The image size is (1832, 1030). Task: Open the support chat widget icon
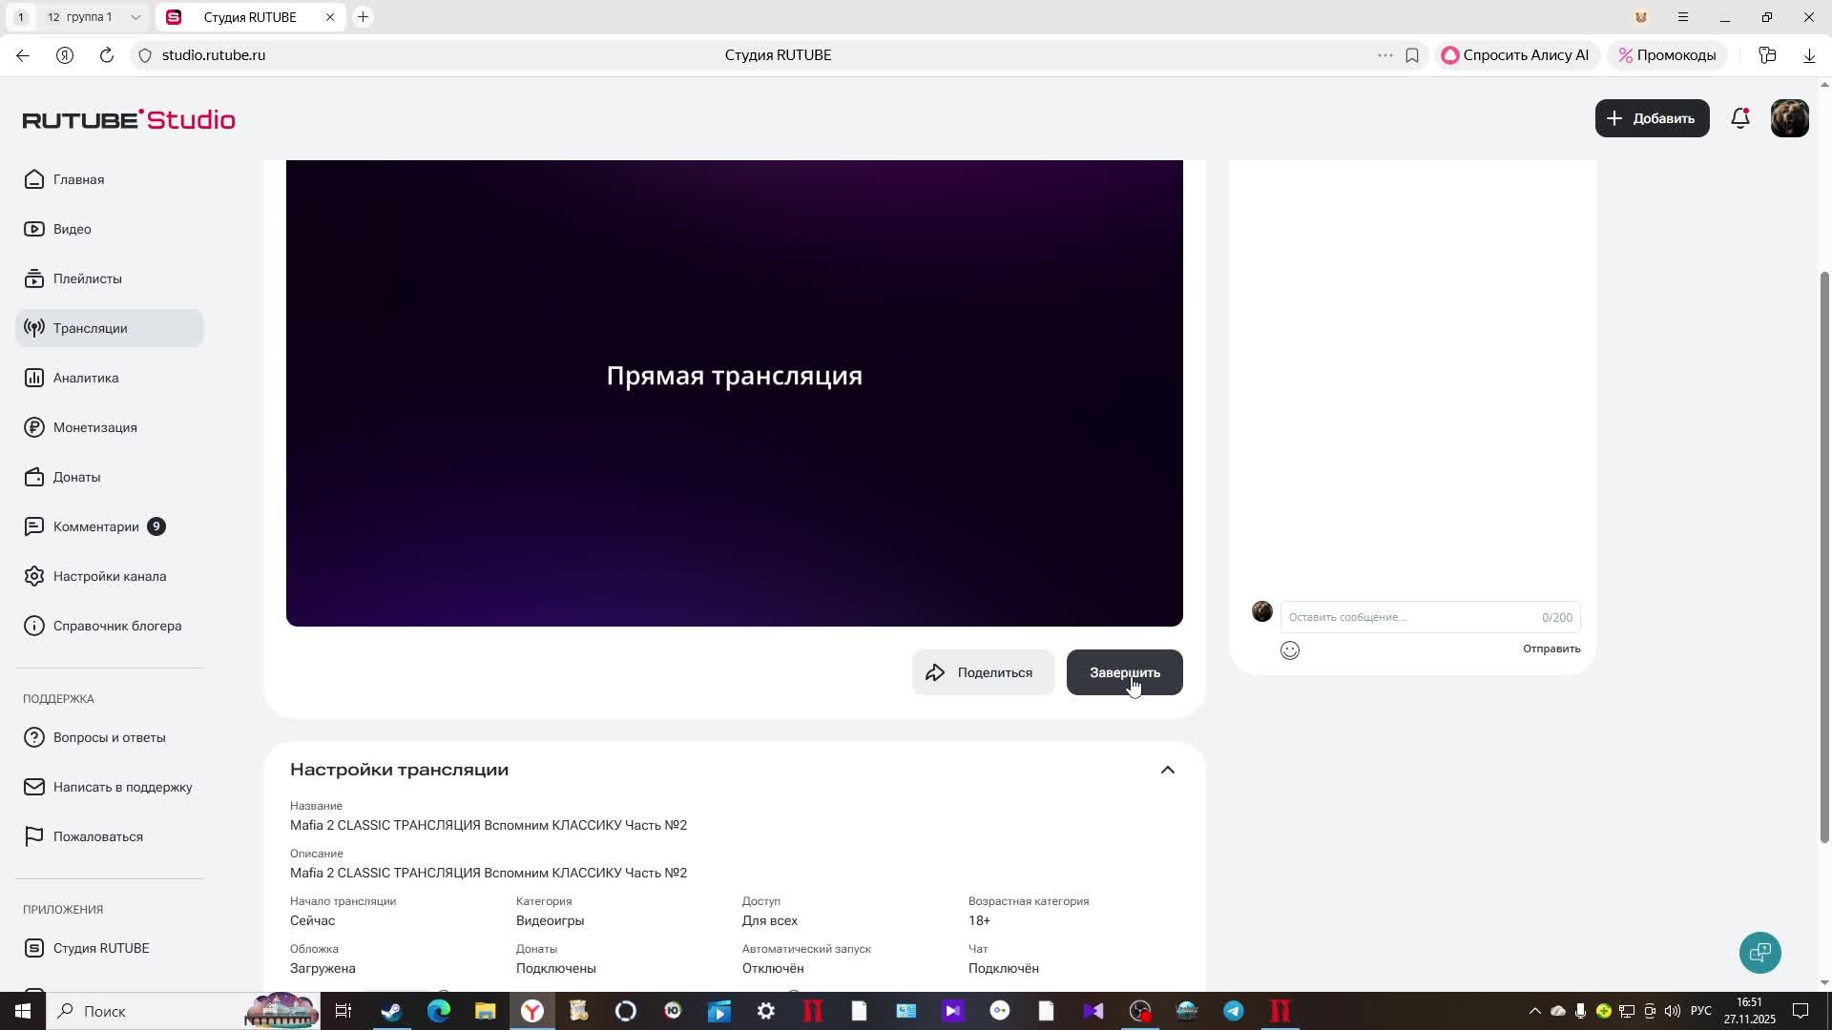1759,952
